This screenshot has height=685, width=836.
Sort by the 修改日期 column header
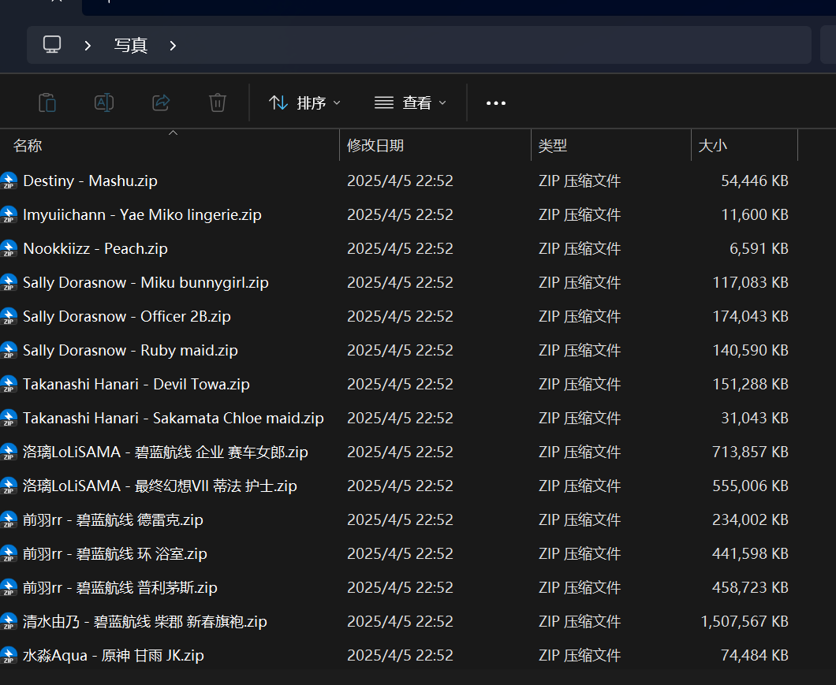click(x=375, y=146)
